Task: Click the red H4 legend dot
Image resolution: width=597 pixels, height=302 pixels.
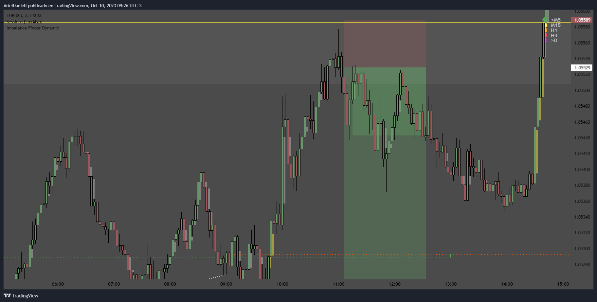Action: click(545, 35)
